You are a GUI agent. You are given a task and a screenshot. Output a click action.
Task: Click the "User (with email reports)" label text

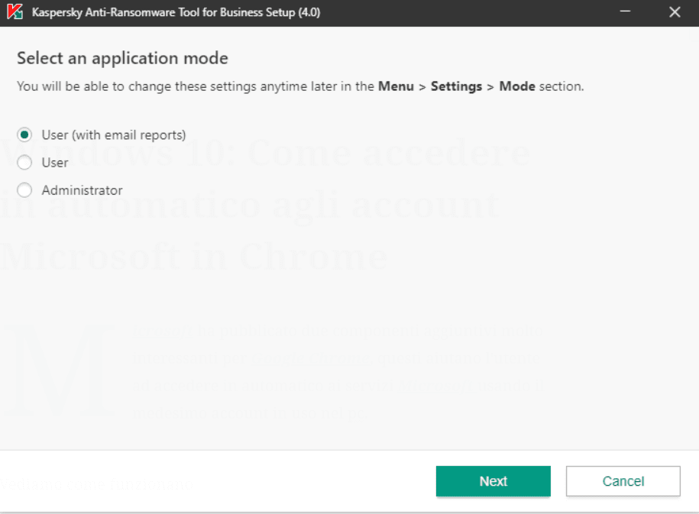tap(114, 135)
